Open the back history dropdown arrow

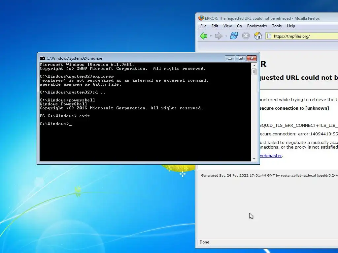tap(211, 36)
